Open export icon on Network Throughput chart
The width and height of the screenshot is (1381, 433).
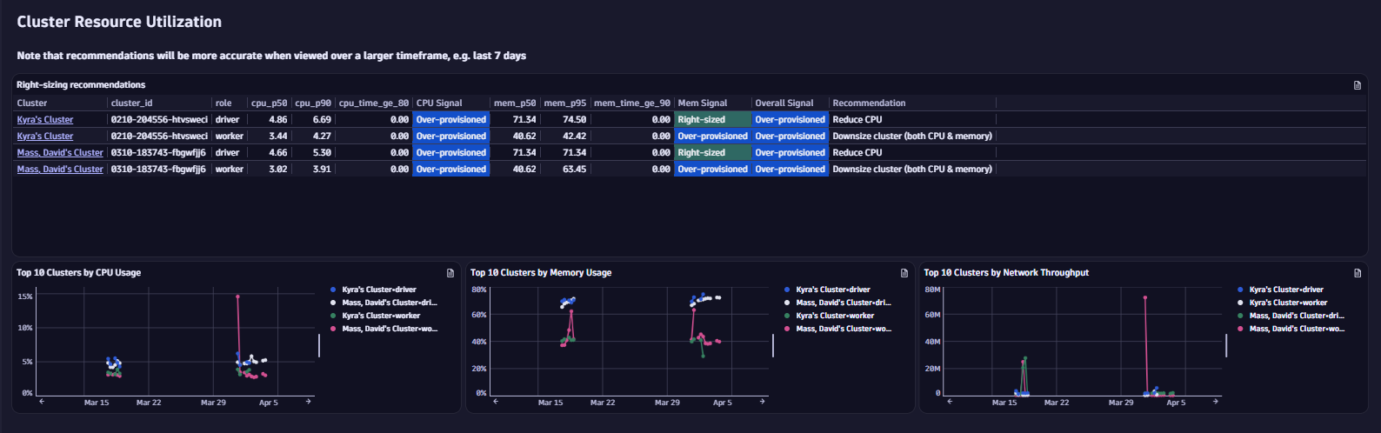coord(1357,273)
